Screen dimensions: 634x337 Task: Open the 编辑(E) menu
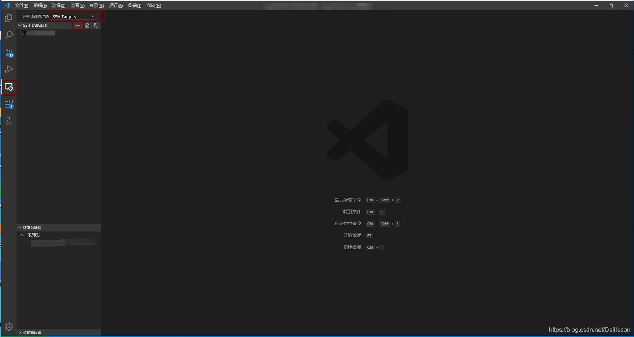[40, 5]
